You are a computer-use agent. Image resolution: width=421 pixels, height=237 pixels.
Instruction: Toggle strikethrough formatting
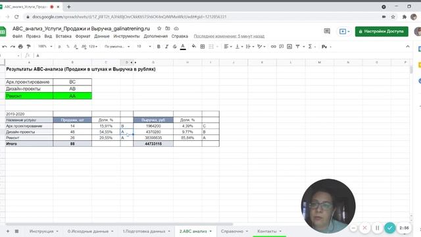tap(174, 47)
